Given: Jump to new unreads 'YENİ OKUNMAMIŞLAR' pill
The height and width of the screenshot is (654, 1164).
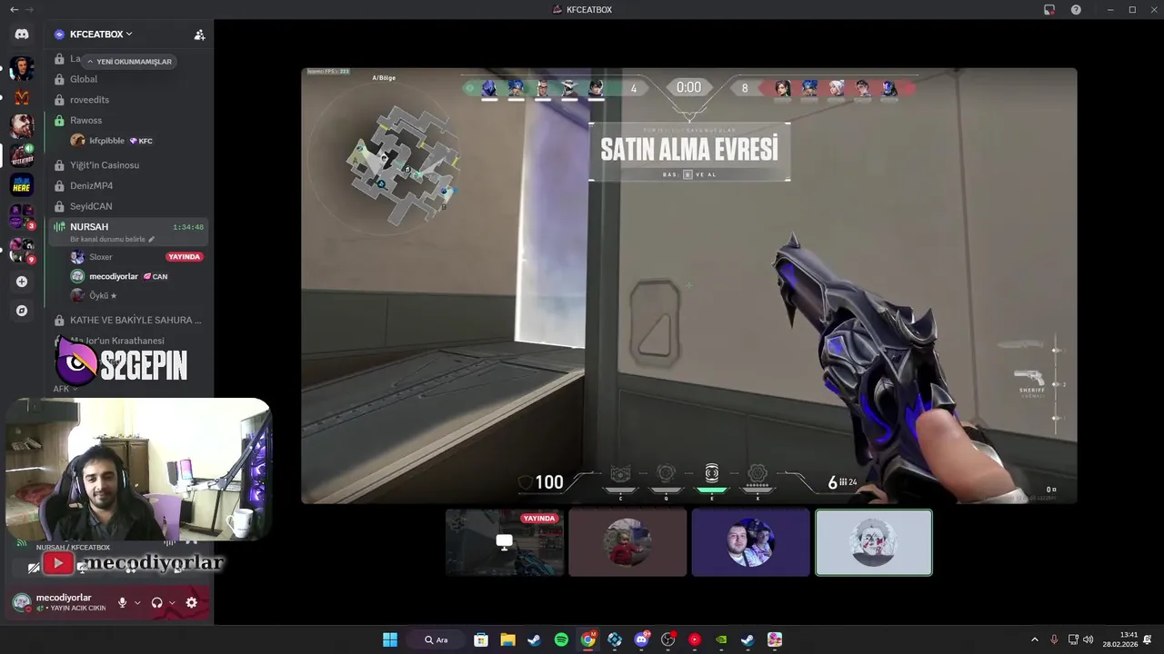Looking at the screenshot, I should [x=128, y=62].
